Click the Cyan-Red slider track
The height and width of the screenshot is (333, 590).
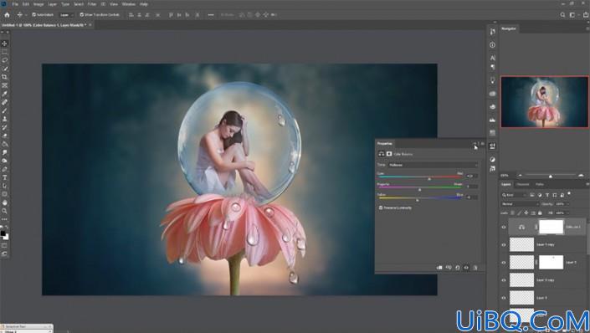pyautogui.click(x=420, y=177)
